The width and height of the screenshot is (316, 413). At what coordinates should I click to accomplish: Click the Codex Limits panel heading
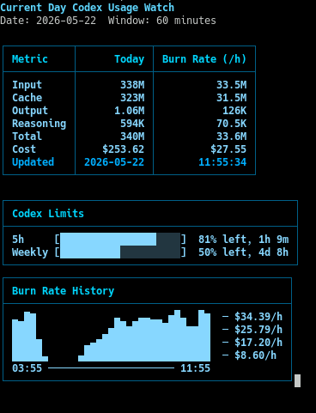point(48,214)
